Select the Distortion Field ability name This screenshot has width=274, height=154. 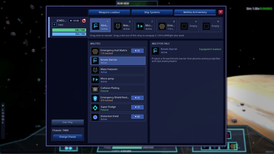click(109, 116)
